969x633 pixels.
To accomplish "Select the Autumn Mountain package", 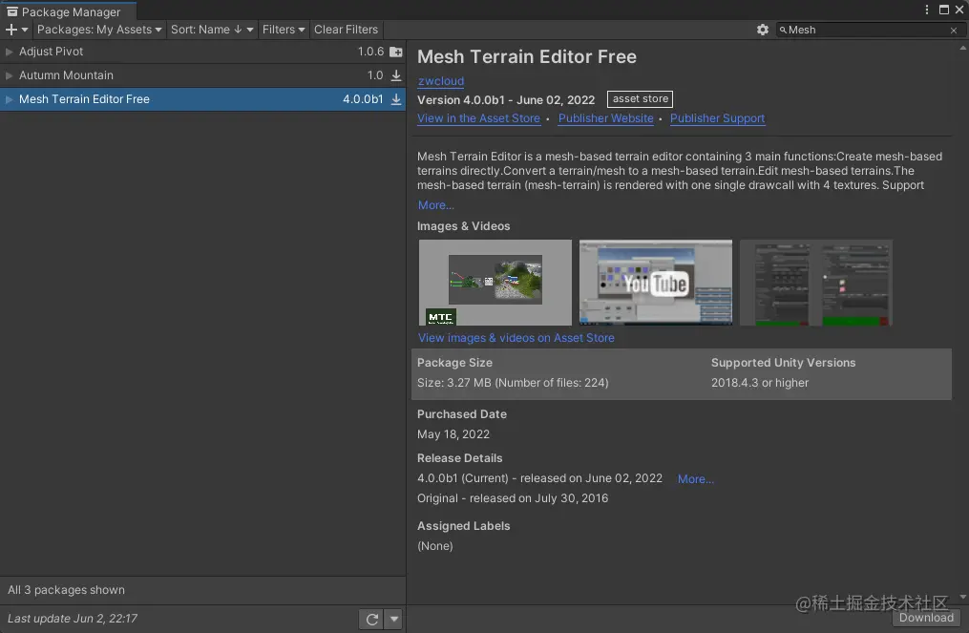I will [x=202, y=75].
